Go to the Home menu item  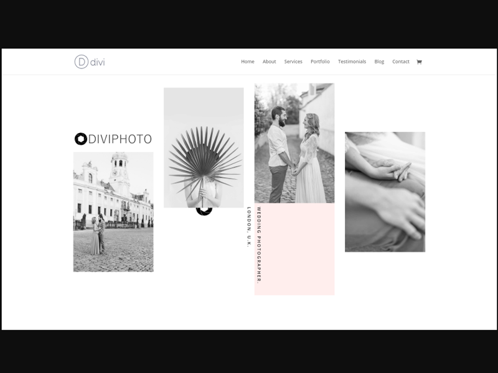click(247, 62)
